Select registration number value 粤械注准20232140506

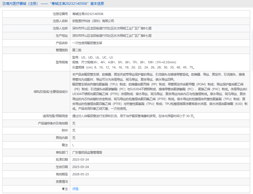tap(88, 14)
